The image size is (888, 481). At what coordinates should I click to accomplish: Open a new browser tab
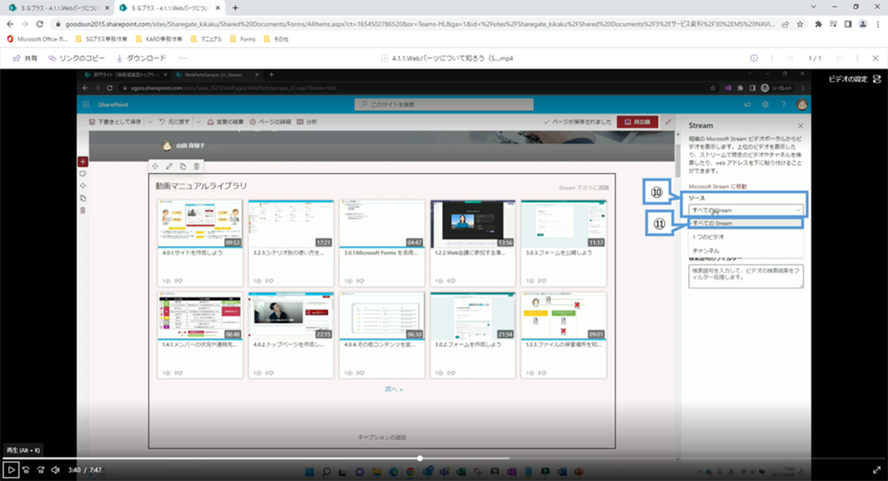pyautogui.click(x=235, y=8)
